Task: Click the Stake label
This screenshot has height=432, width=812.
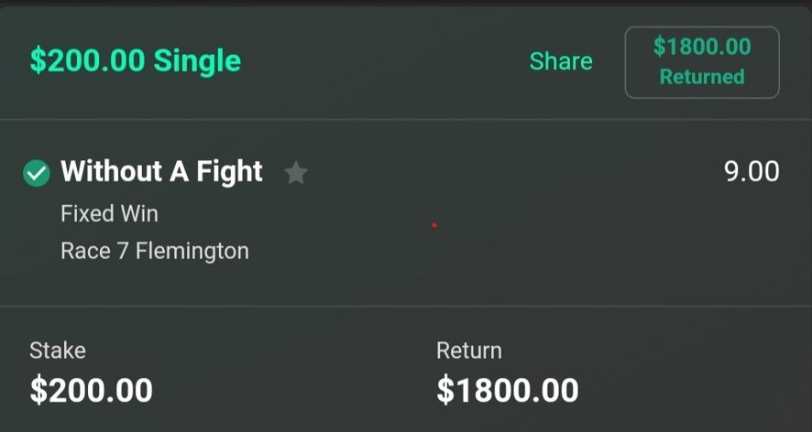Action: tap(58, 350)
